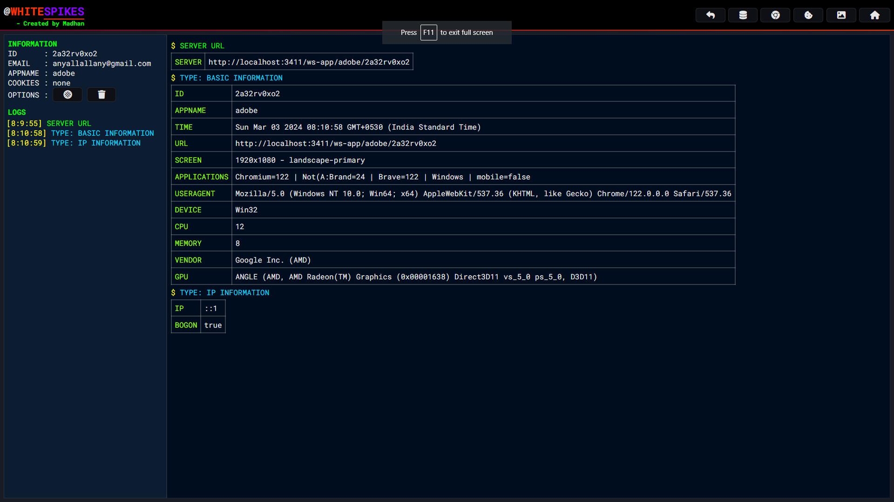Click the USERAGENT Mozilla/5.0 string
The height and width of the screenshot is (502, 894).
pos(483,193)
